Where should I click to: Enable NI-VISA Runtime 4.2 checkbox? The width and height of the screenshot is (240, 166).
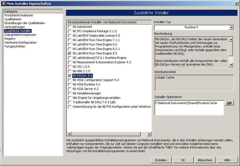[x=70, y=84]
